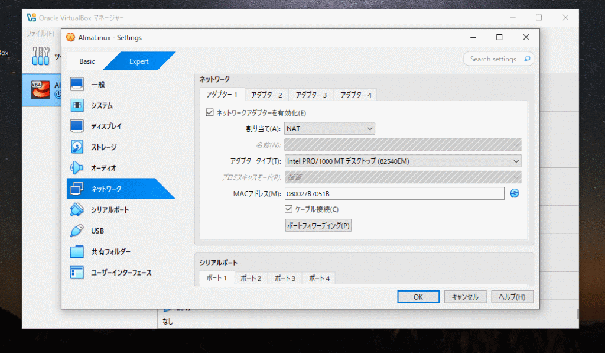Image resolution: width=605 pixels, height=353 pixels.
Task: Click the キャンセル button
Action: 465,297
